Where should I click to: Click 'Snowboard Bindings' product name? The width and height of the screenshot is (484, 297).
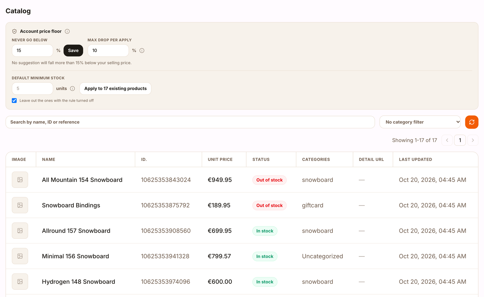point(71,205)
